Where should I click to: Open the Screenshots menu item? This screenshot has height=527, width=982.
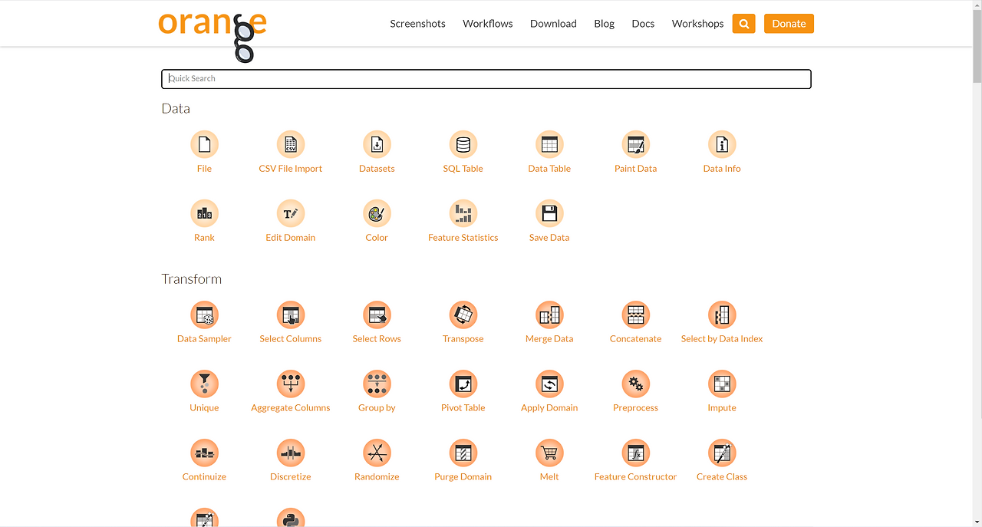pyautogui.click(x=417, y=24)
